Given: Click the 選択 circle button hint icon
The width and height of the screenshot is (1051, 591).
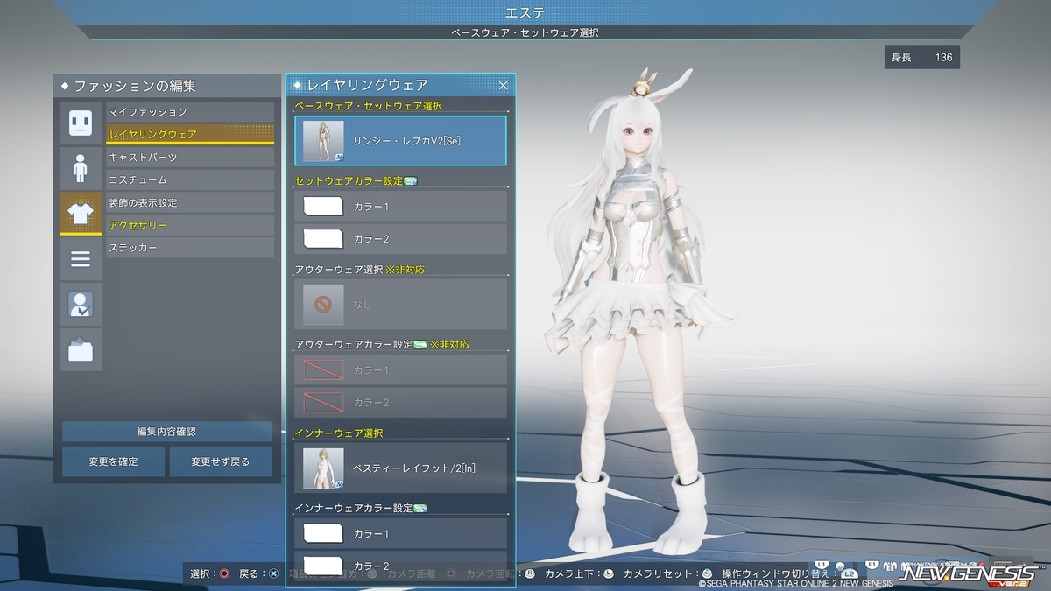Looking at the screenshot, I should pos(225,574).
